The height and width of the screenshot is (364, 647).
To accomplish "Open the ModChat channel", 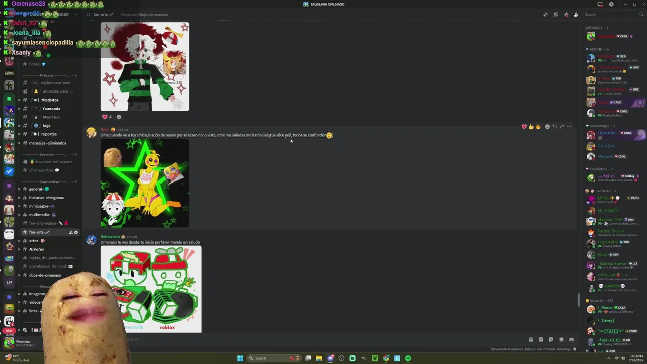I will [50, 117].
